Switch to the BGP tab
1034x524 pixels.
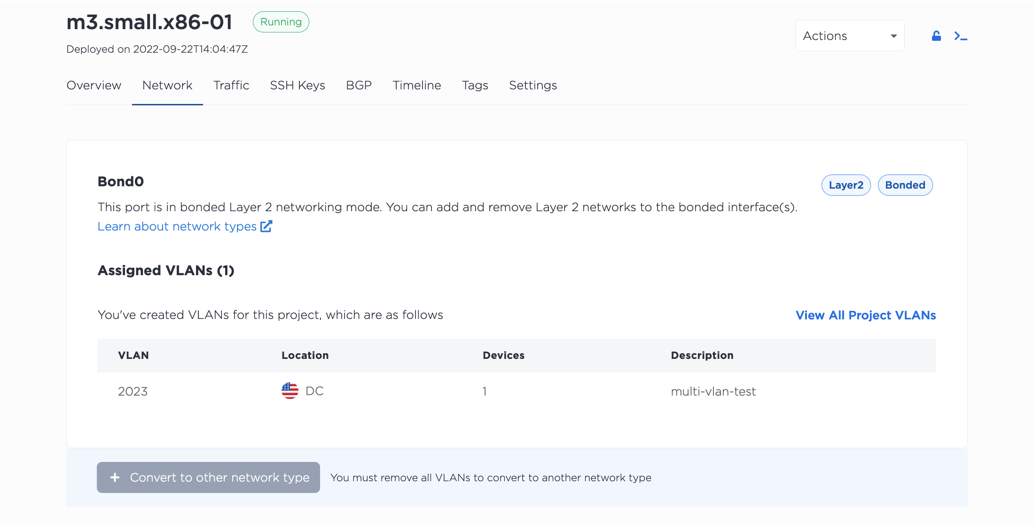coord(359,85)
